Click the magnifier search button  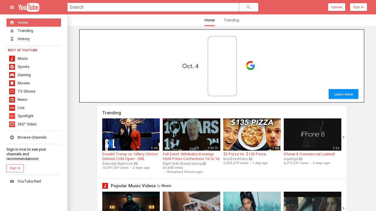point(249,7)
